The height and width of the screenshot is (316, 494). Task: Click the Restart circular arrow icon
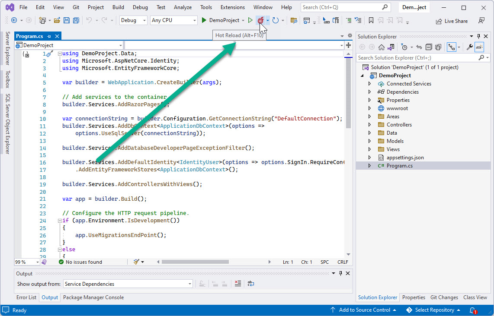coord(276,20)
